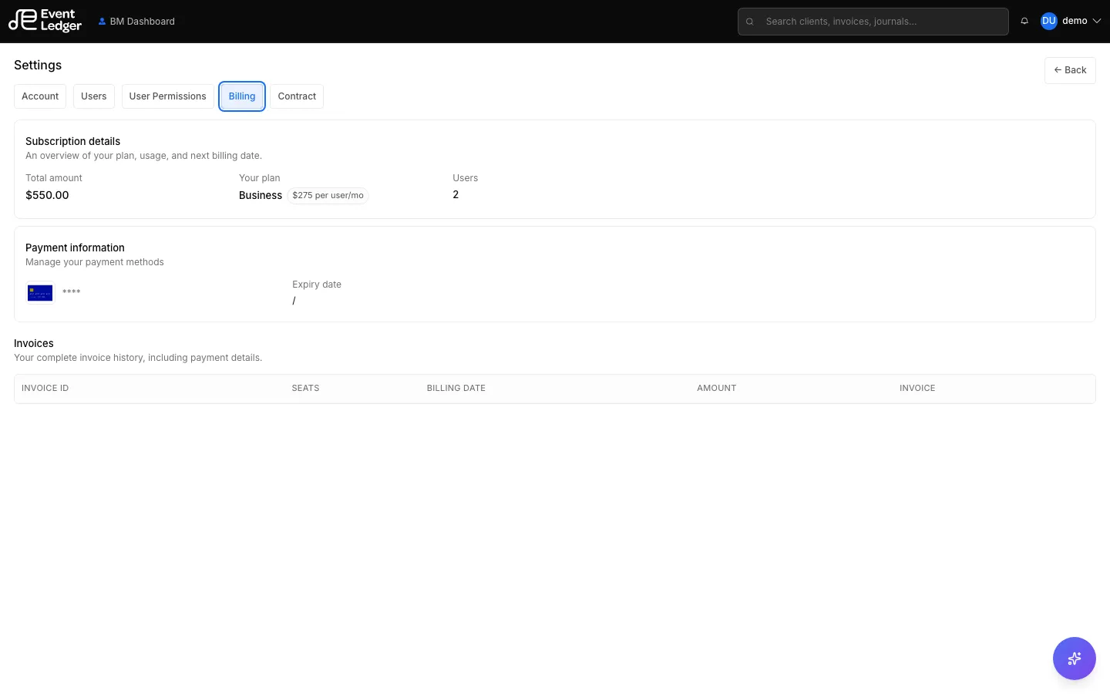Image resolution: width=1110 pixels, height=694 pixels.
Task: Click the Subscription details heading
Action: pyautogui.click(x=73, y=141)
